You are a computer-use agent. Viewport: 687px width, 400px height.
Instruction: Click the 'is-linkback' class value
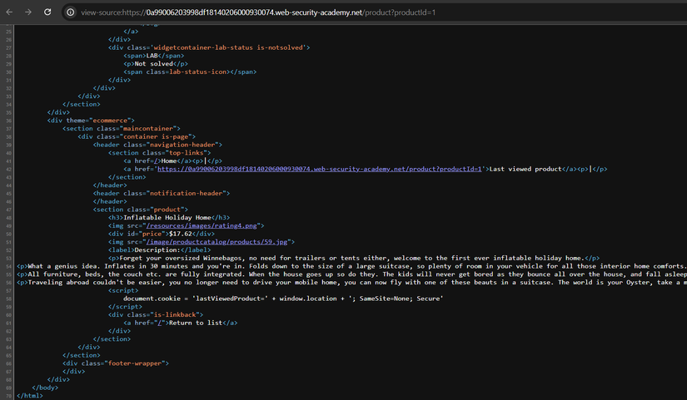[174, 314]
